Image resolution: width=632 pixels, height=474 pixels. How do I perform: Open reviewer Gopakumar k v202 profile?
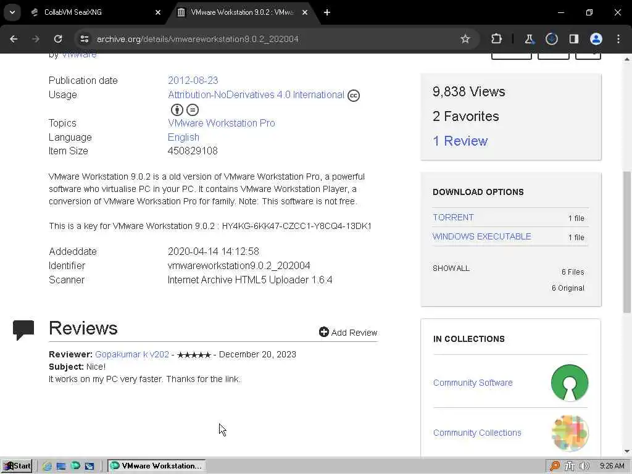(132, 354)
